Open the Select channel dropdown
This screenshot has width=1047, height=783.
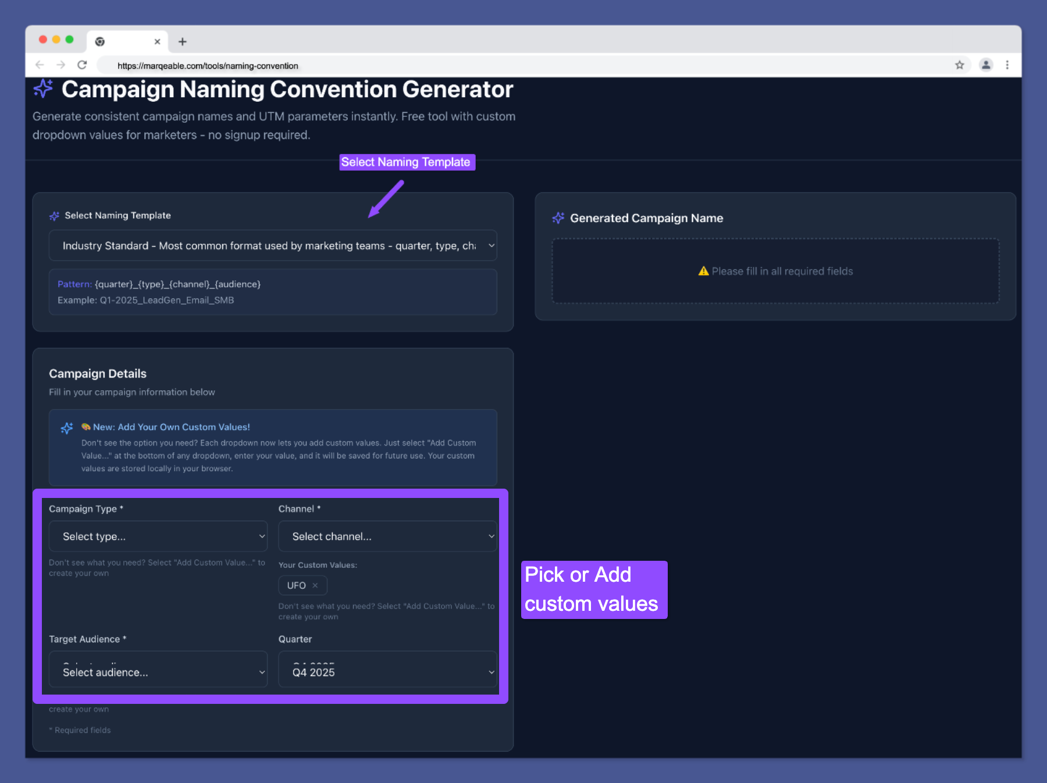point(387,536)
